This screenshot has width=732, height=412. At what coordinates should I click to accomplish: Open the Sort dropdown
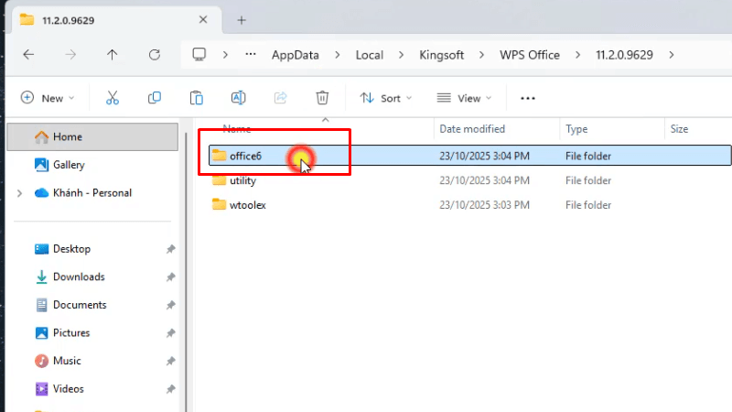[385, 98]
